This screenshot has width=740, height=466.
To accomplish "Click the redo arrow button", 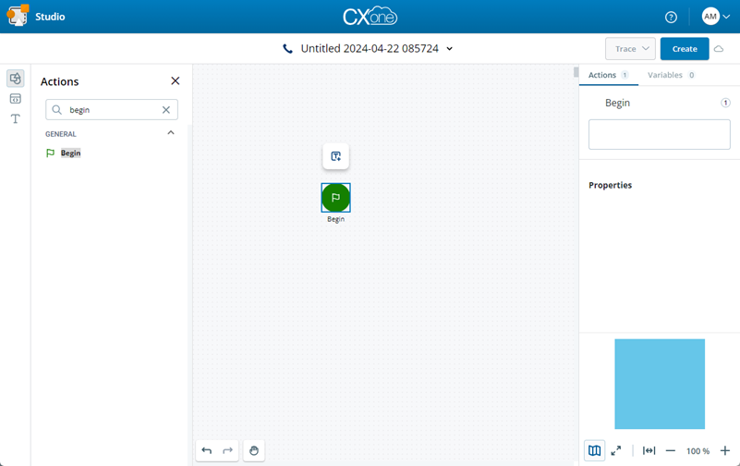I will coord(227,450).
